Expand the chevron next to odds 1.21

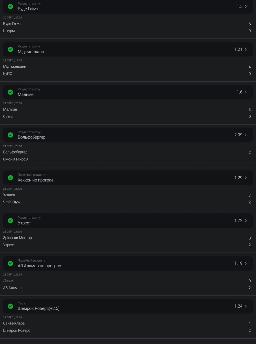(246, 49)
